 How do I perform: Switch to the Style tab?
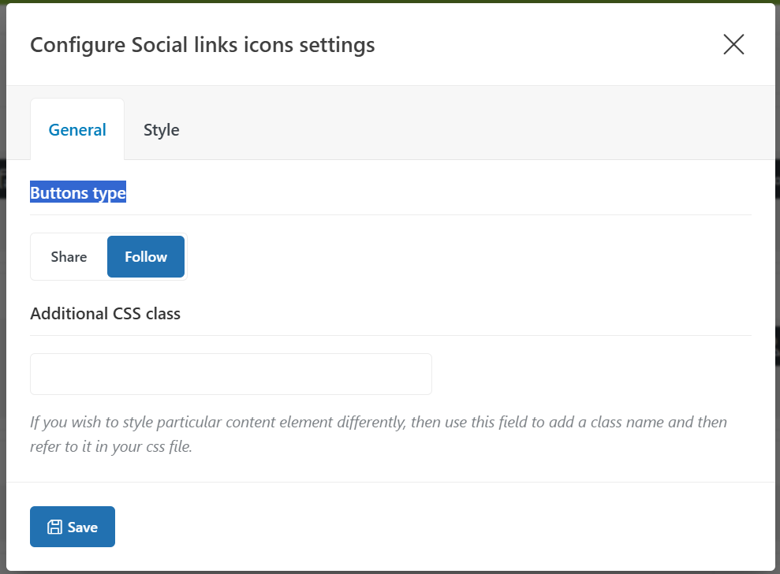click(x=161, y=130)
